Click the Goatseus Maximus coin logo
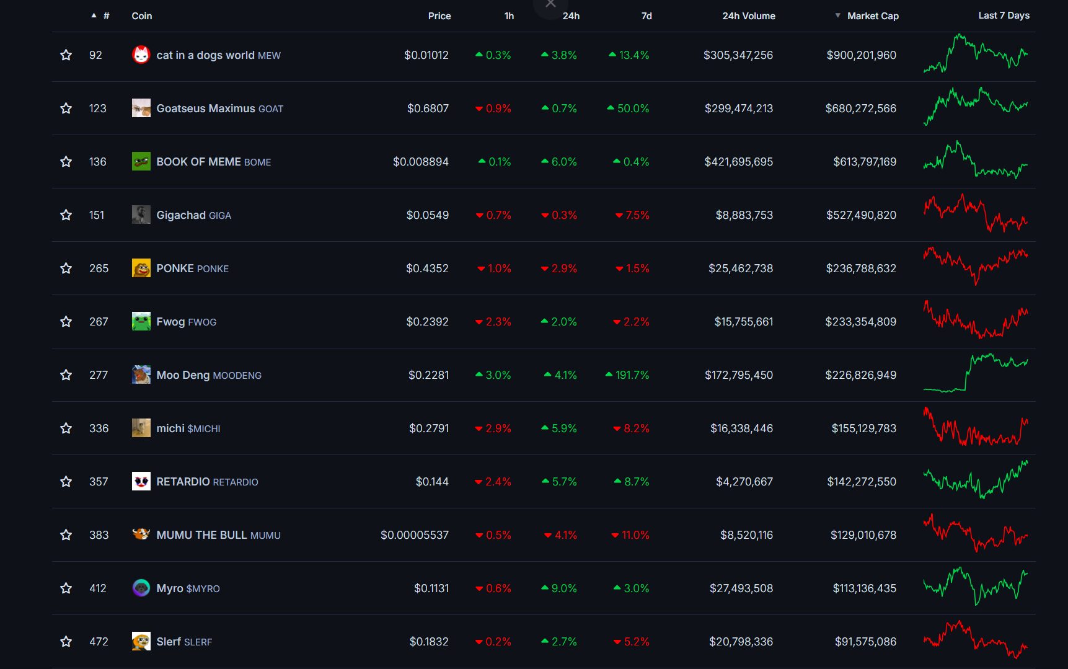The height and width of the screenshot is (669, 1068). 141,109
